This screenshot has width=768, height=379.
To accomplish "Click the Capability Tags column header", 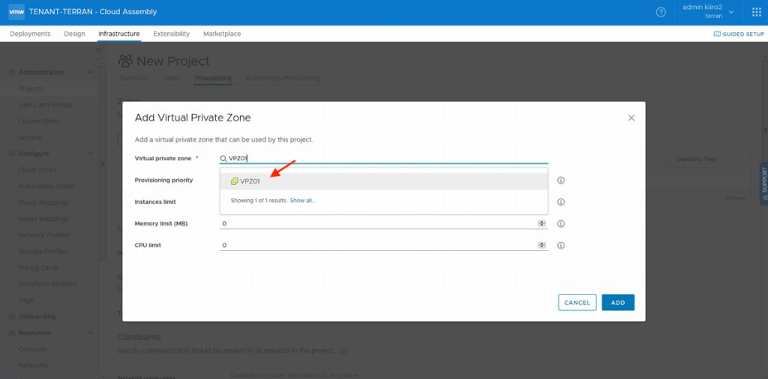I will coord(697,160).
